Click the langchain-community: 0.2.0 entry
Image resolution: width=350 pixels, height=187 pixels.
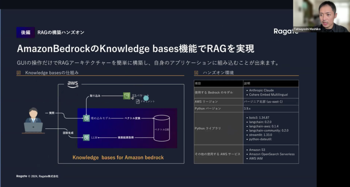coord(269,130)
